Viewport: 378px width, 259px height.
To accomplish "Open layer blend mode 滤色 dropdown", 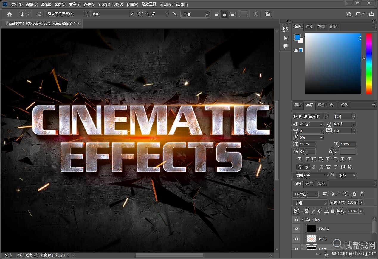I will 310,203.
